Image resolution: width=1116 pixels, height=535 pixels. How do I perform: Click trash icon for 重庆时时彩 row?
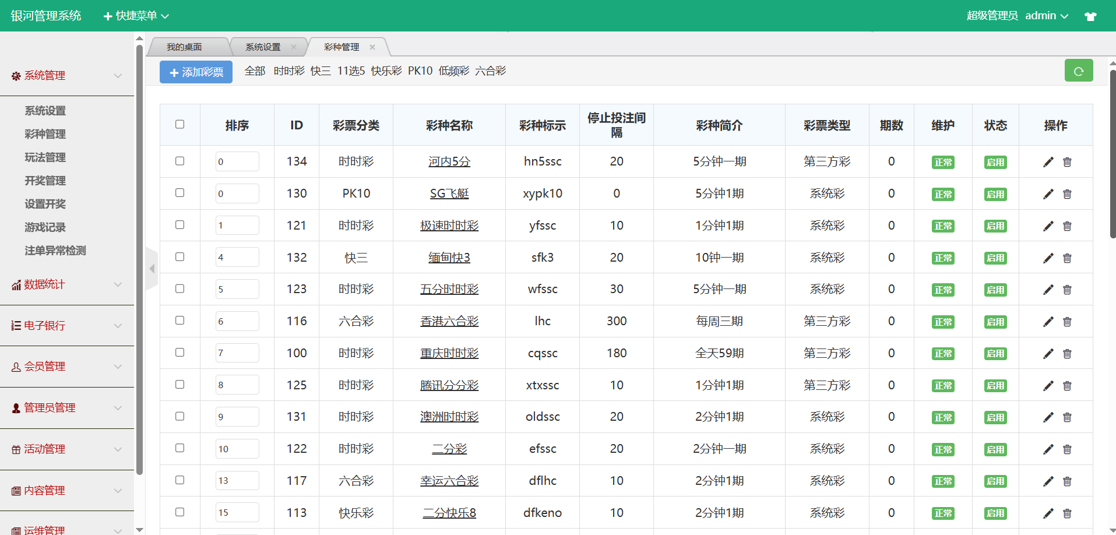(1067, 354)
